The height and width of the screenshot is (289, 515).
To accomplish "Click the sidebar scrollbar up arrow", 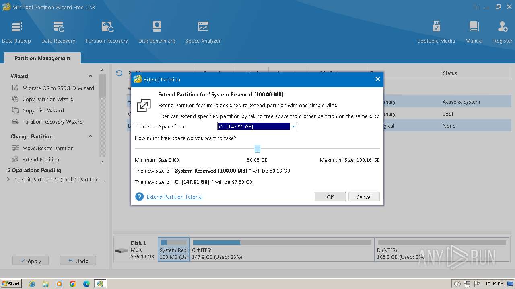I will coord(102,71).
